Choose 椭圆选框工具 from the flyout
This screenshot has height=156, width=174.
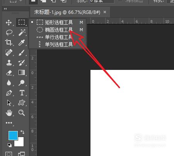coord(57,30)
